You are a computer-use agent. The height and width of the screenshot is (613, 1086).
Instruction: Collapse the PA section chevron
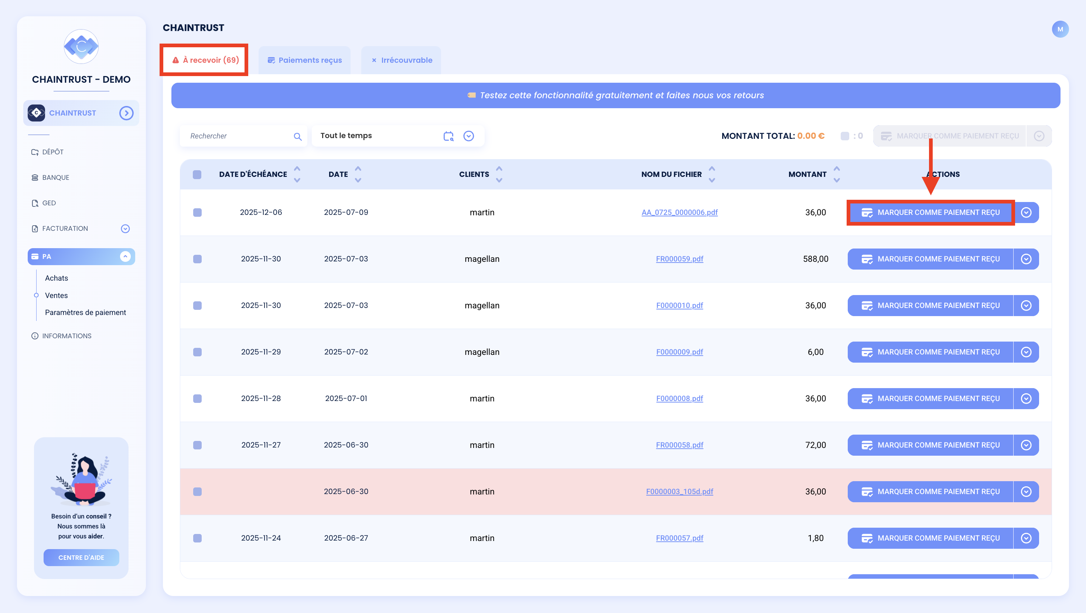pyautogui.click(x=125, y=256)
